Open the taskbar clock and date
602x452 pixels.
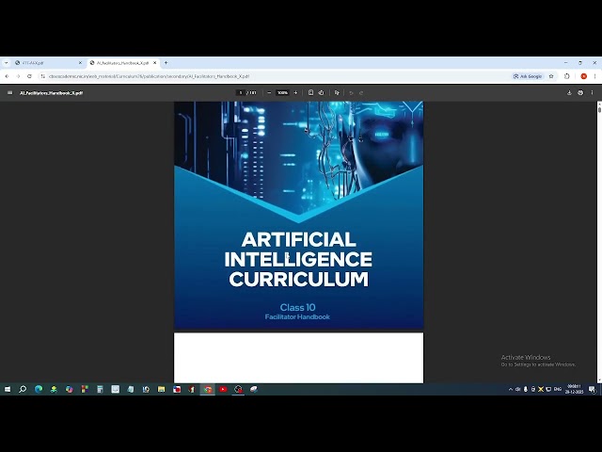coord(574,389)
